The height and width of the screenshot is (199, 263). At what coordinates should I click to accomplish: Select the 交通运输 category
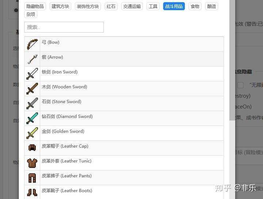132,6
